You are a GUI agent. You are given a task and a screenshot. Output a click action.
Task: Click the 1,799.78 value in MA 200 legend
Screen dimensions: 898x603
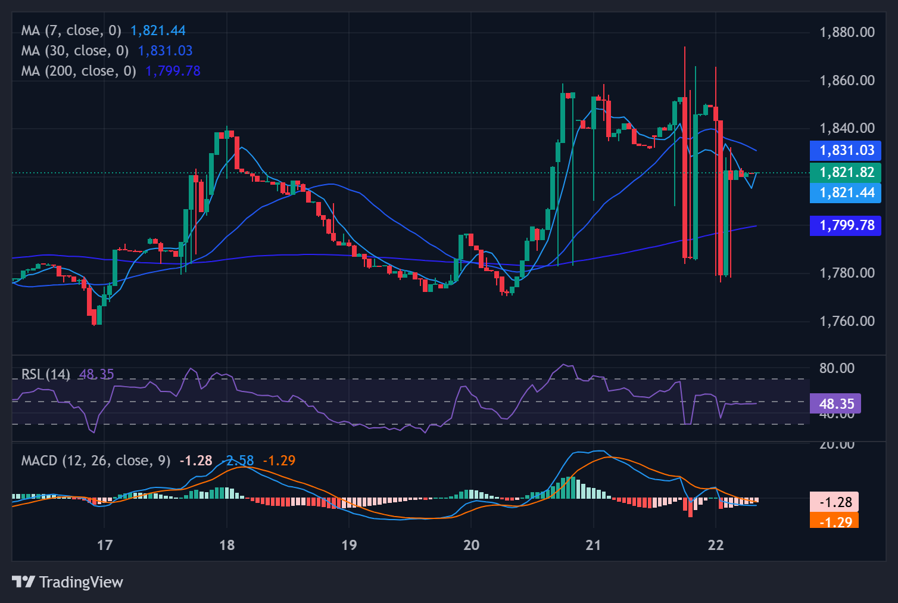point(173,71)
